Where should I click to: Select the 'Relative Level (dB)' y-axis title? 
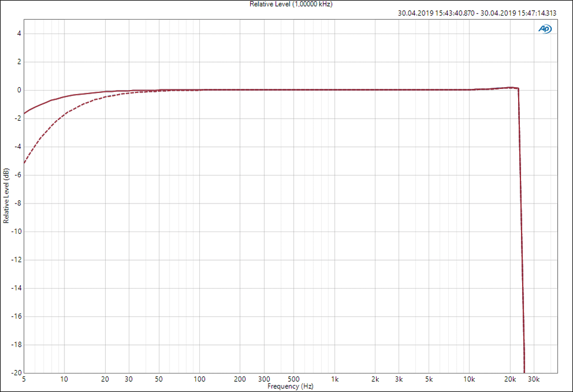point(6,196)
